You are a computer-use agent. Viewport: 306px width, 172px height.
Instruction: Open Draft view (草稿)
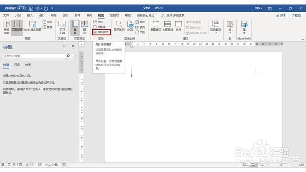47,27
